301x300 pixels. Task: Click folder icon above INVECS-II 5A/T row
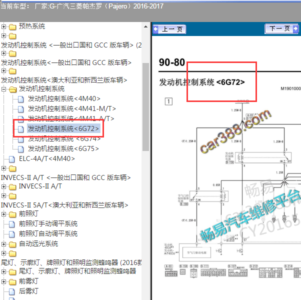pos(12,196)
